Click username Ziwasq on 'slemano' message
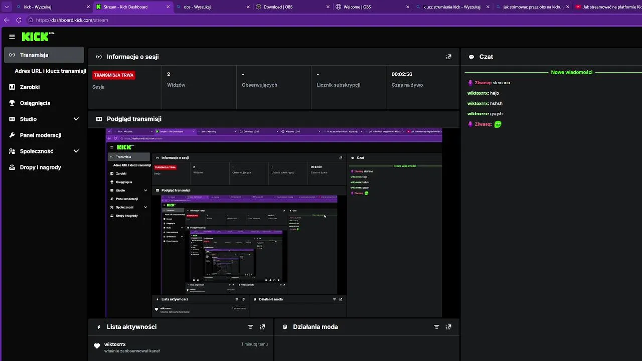The image size is (642, 361). pos(483,83)
